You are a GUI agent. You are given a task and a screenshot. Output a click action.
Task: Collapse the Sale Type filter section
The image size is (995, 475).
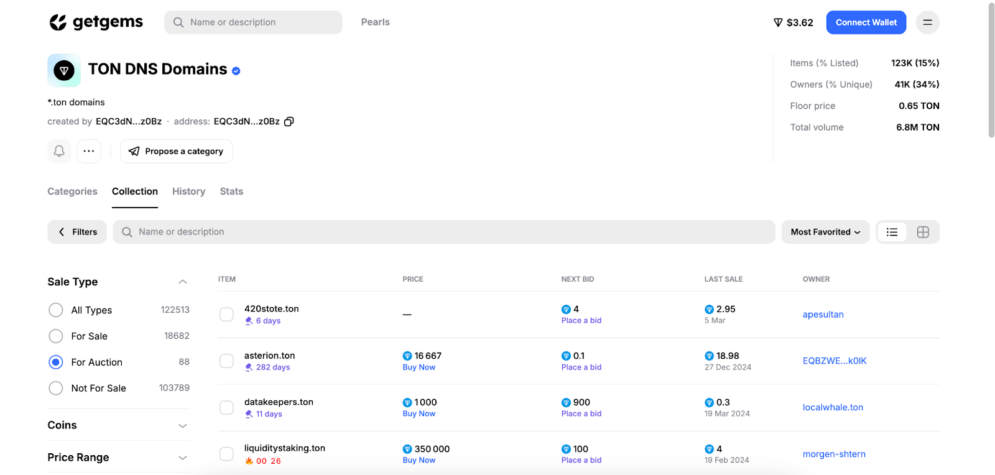(182, 282)
